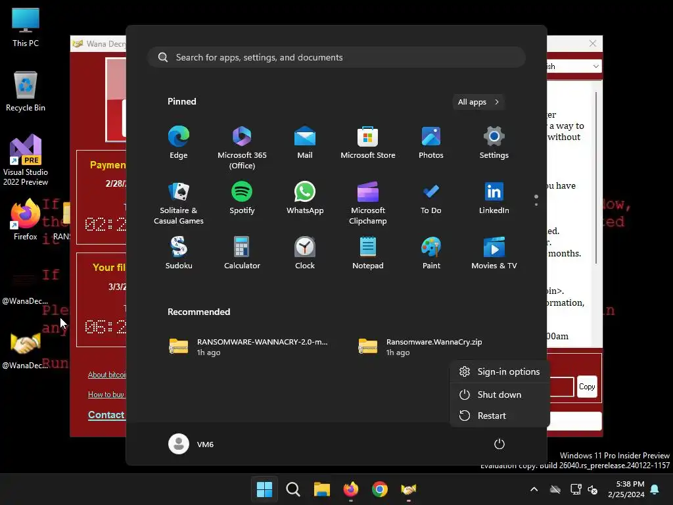Show hidden tray icons chevron
673x505 pixels.
(x=534, y=489)
